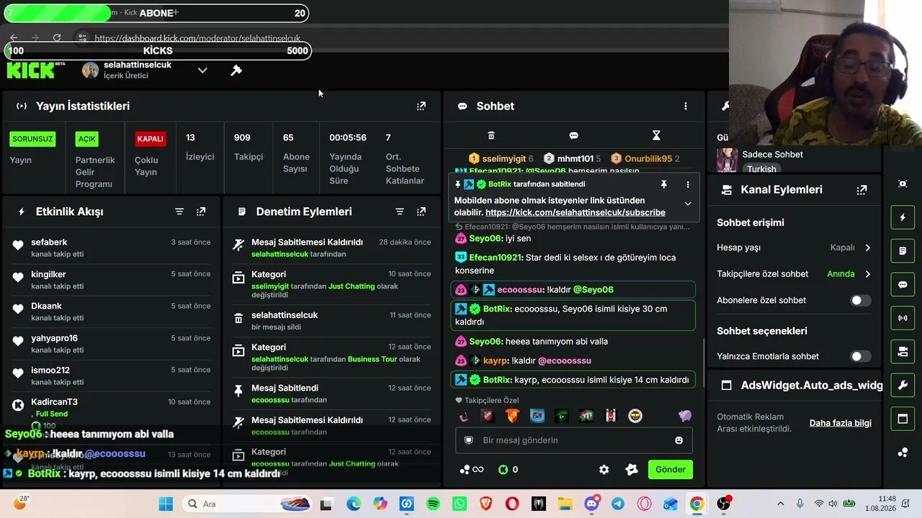Click the SORUNSUZ stream status badge

[32, 139]
